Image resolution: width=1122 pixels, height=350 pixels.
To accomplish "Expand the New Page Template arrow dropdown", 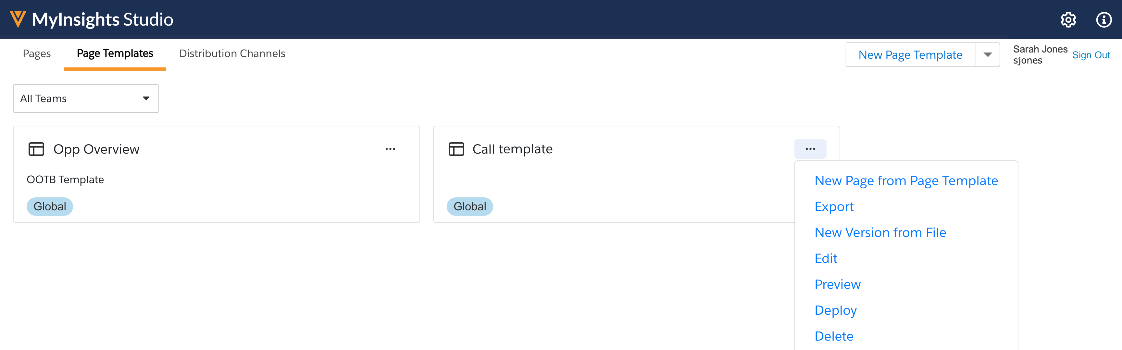I will (x=987, y=55).
